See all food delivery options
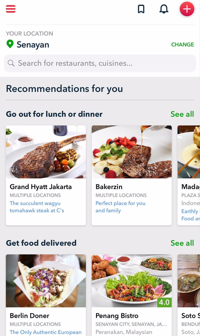Image resolution: width=200 pixels, height=336 pixels. [182, 243]
